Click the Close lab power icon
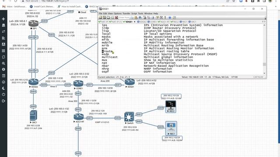The height and width of the screenshot is (157, 280). click(x=3, y=95)
